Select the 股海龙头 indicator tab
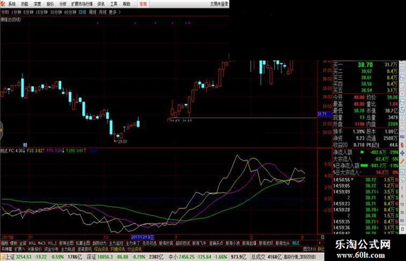This screenshot has width=406, height=261. (283, 243)
